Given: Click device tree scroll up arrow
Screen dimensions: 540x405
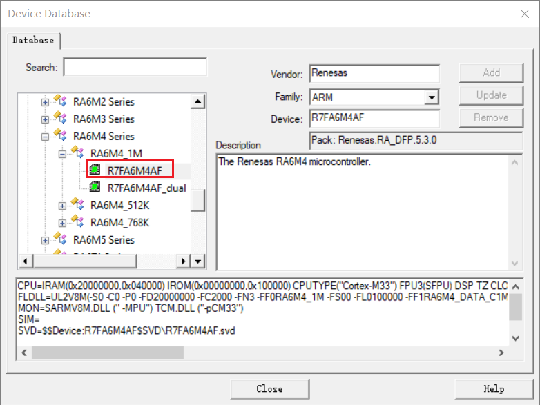Looking at the screenshot, I should (197, 101).
